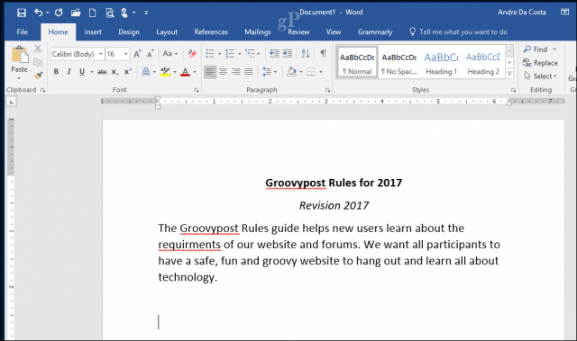
Task: Expand the numbering list dropdown arrow
Action: [240, 54]
